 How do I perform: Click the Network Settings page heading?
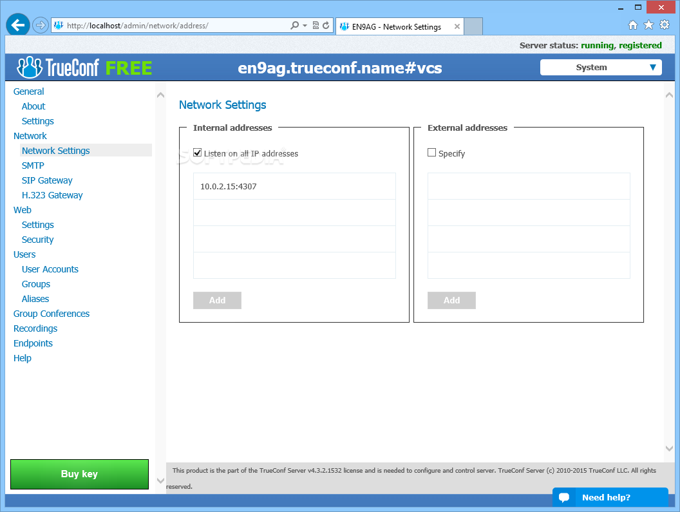point(222,104)
